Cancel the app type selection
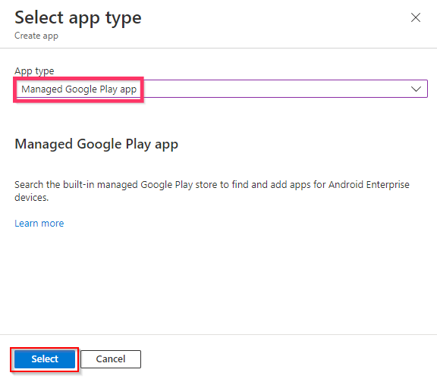This screenshot has width=437, height=382. tap(111, 359)
